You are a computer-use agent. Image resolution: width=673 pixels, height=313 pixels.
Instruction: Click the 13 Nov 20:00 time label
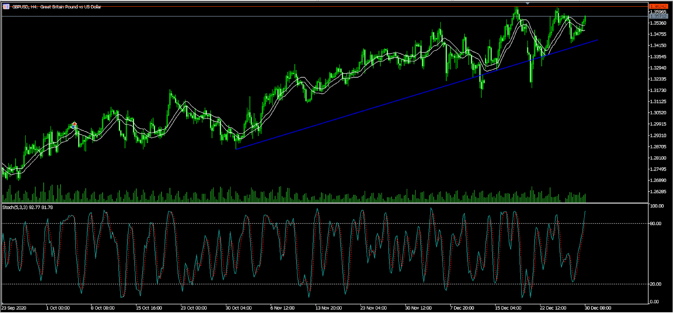pyautogui.click(x=329, y=308)
